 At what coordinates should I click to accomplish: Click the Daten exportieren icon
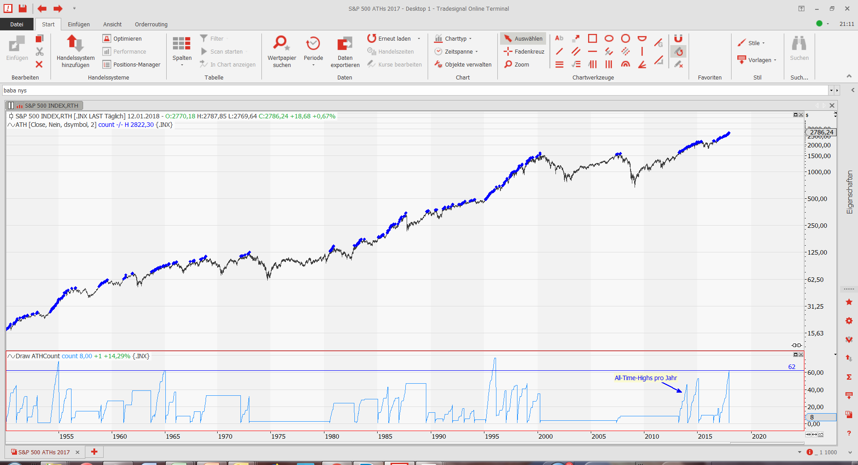click(345, 44)
